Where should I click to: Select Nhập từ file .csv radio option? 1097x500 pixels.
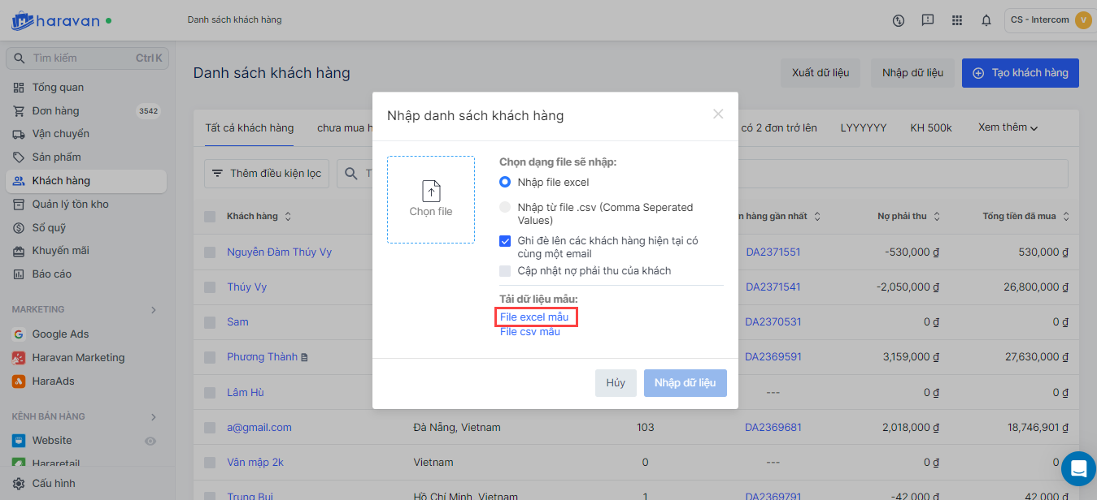[x=505, y=208]
